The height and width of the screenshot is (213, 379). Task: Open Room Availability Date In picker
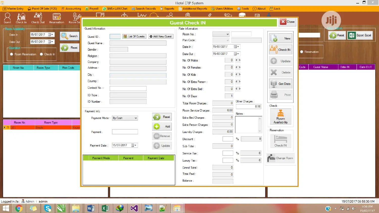[x=51, y=35]
